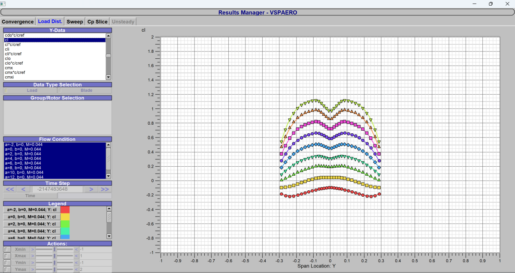Open the Cp Slice tab
Screen dimensions: 515x273
pyautogui.click(x=97, y=21)
